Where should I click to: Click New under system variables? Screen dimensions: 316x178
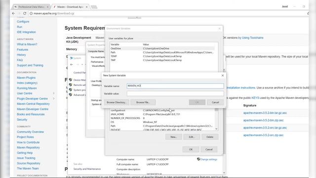click(173, 137)
